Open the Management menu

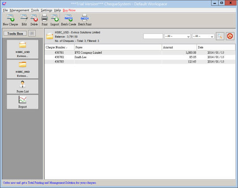click(x=19, y=10)
